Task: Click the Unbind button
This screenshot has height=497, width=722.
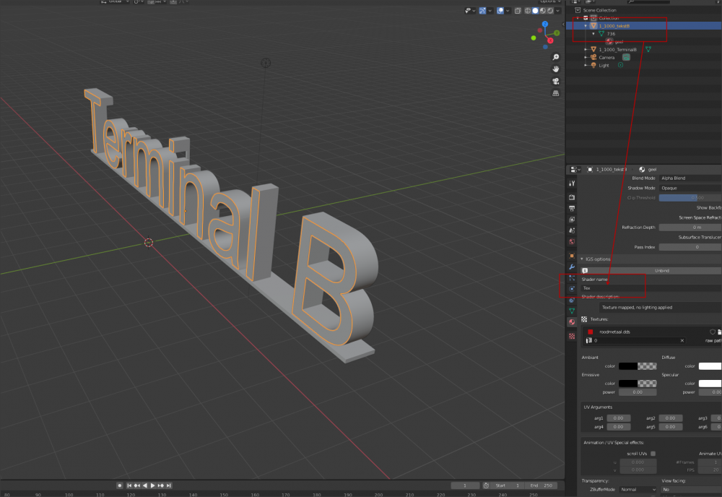Action: click(x=661, y=270)
